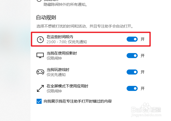The width and height of the screenshot is (171, 121).
Task: Click the game controller icon
Action: point(40,72)
